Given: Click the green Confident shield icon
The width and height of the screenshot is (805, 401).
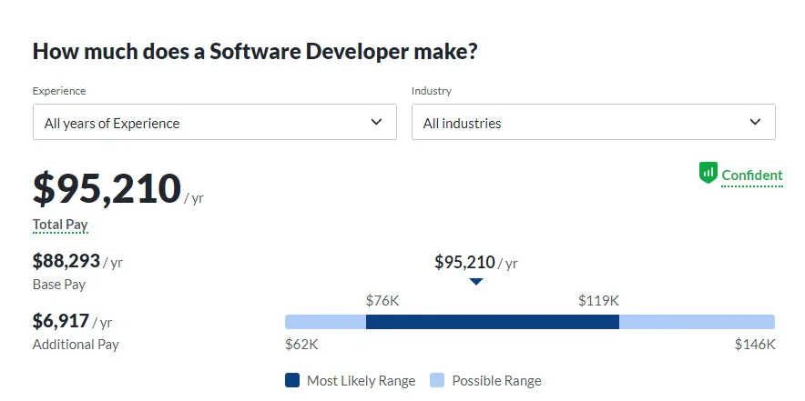Looking at the screenshot, I should (x=708, y=173).
